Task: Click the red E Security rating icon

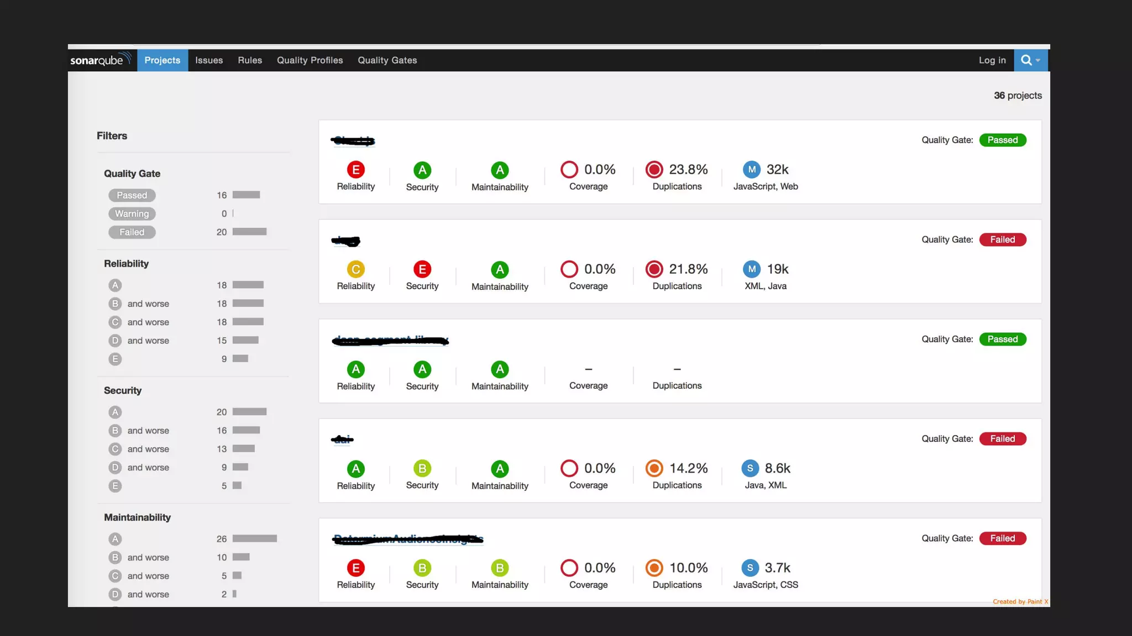Action: 422,269
